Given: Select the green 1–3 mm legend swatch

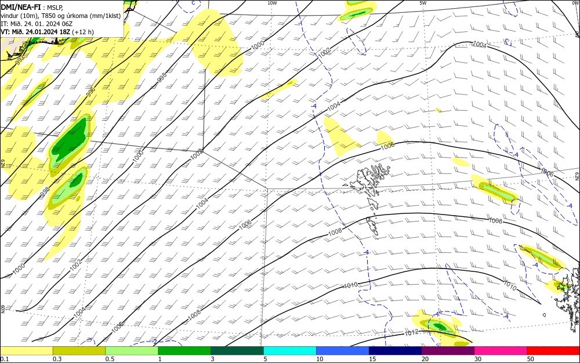Looking at the screenshot, I should pos(184,351).
